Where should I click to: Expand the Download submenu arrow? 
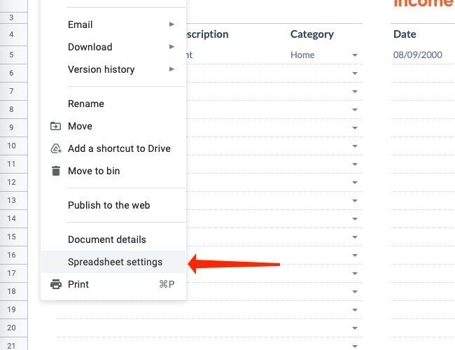(172, 47)
